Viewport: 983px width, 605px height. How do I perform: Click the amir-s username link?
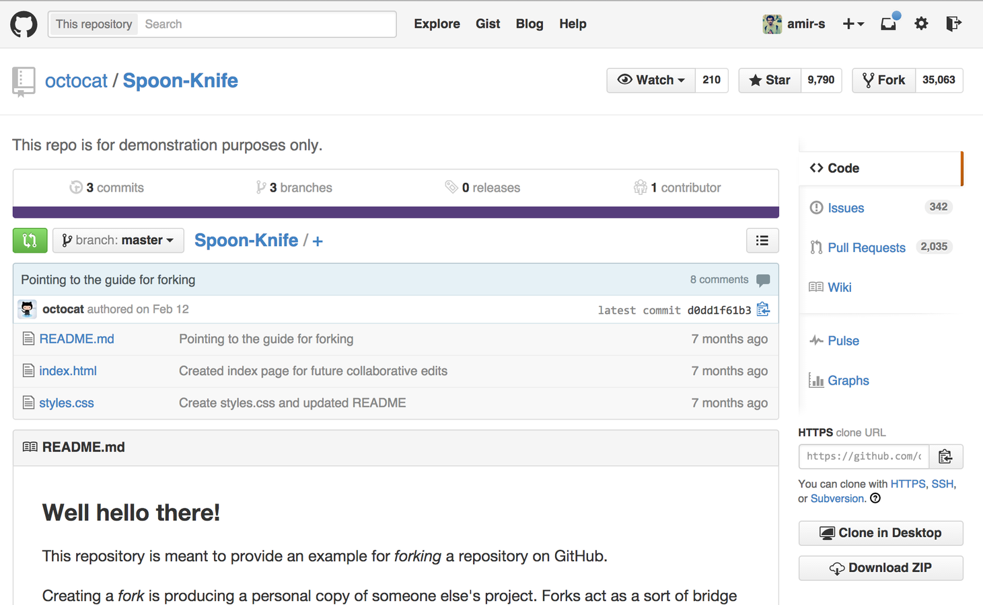tap(806, 24)
